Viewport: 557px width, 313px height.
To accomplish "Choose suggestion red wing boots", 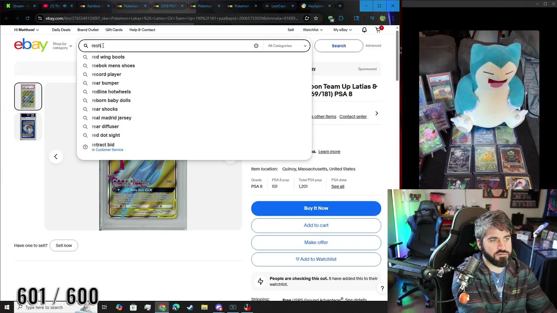I will (x=195, y=57).
